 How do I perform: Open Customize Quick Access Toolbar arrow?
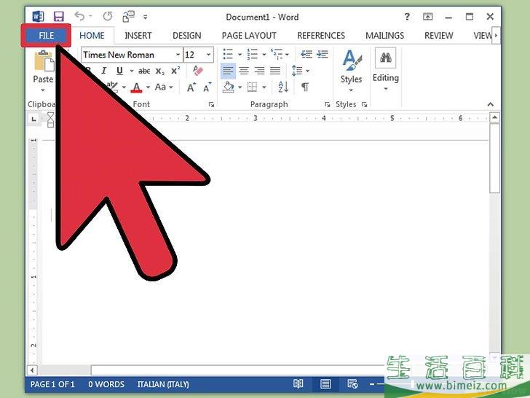[x=146, y=17]
